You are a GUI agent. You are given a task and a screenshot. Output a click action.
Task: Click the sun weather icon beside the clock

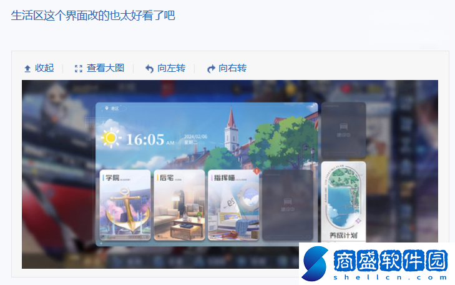click(111, 137)
